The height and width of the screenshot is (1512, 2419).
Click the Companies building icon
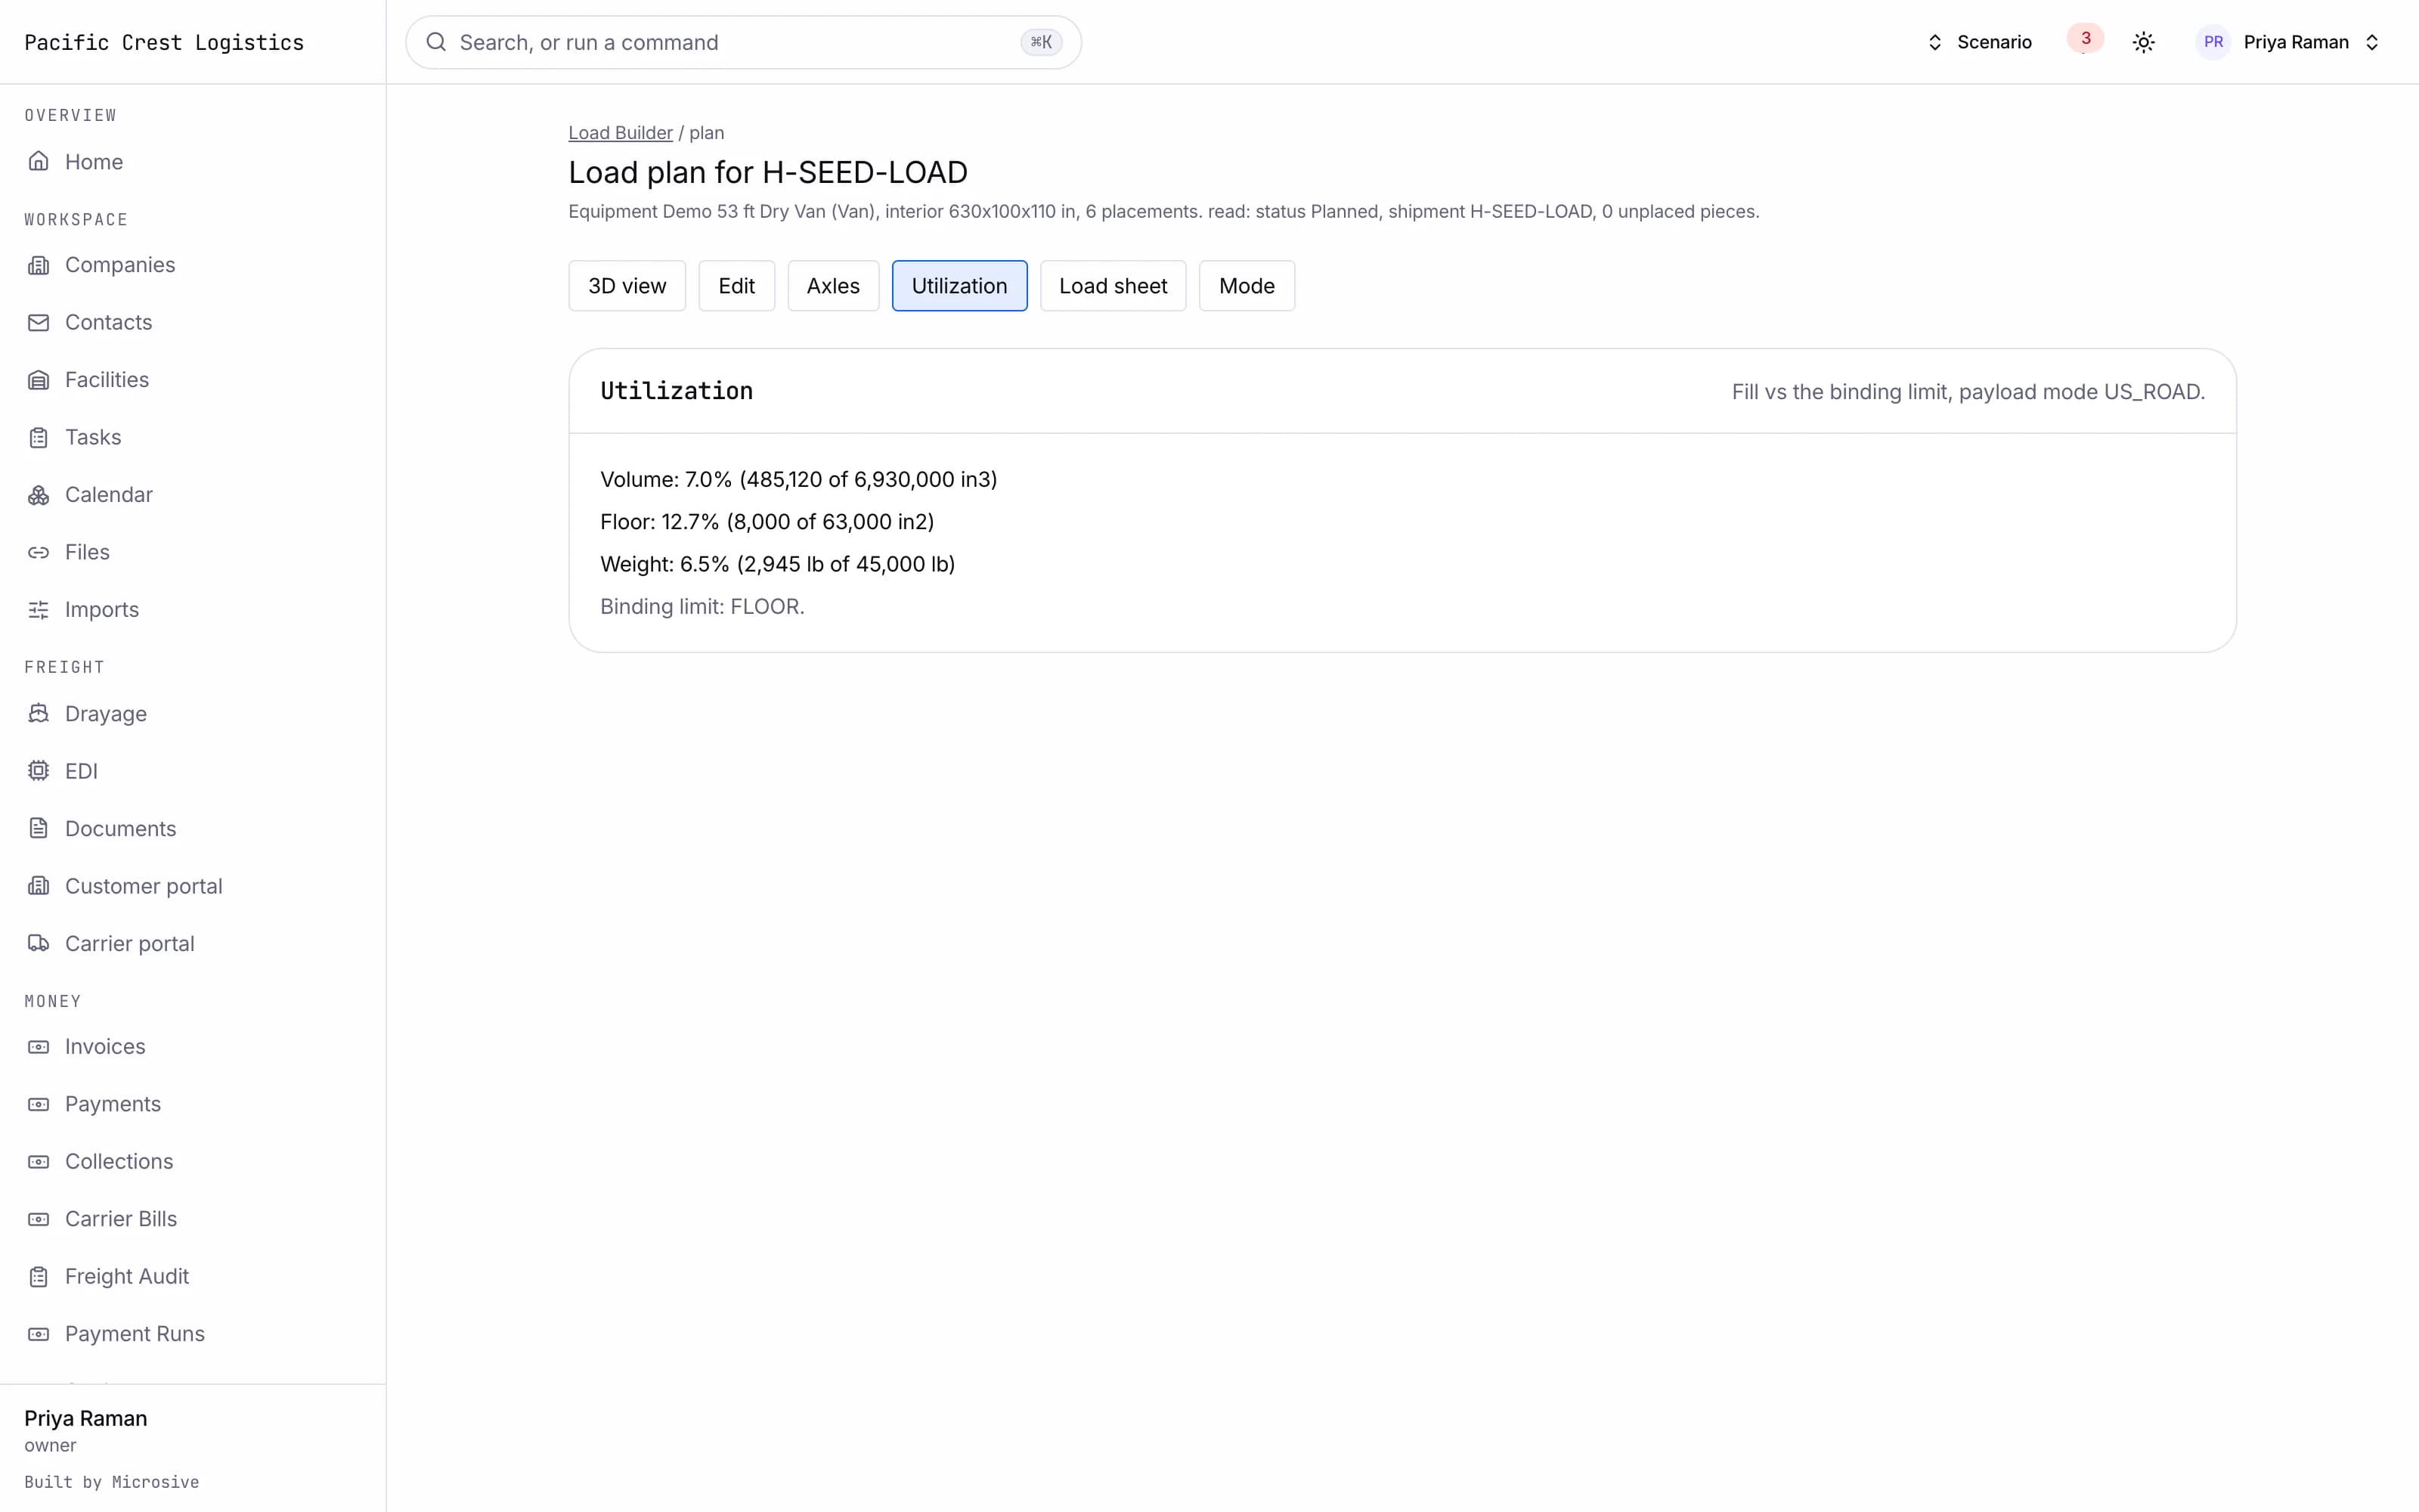click(x=38, y=265)
